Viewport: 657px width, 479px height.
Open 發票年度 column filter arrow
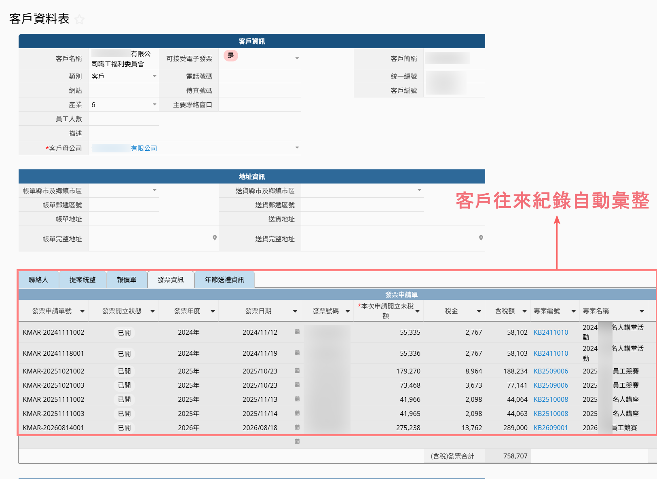213,311
